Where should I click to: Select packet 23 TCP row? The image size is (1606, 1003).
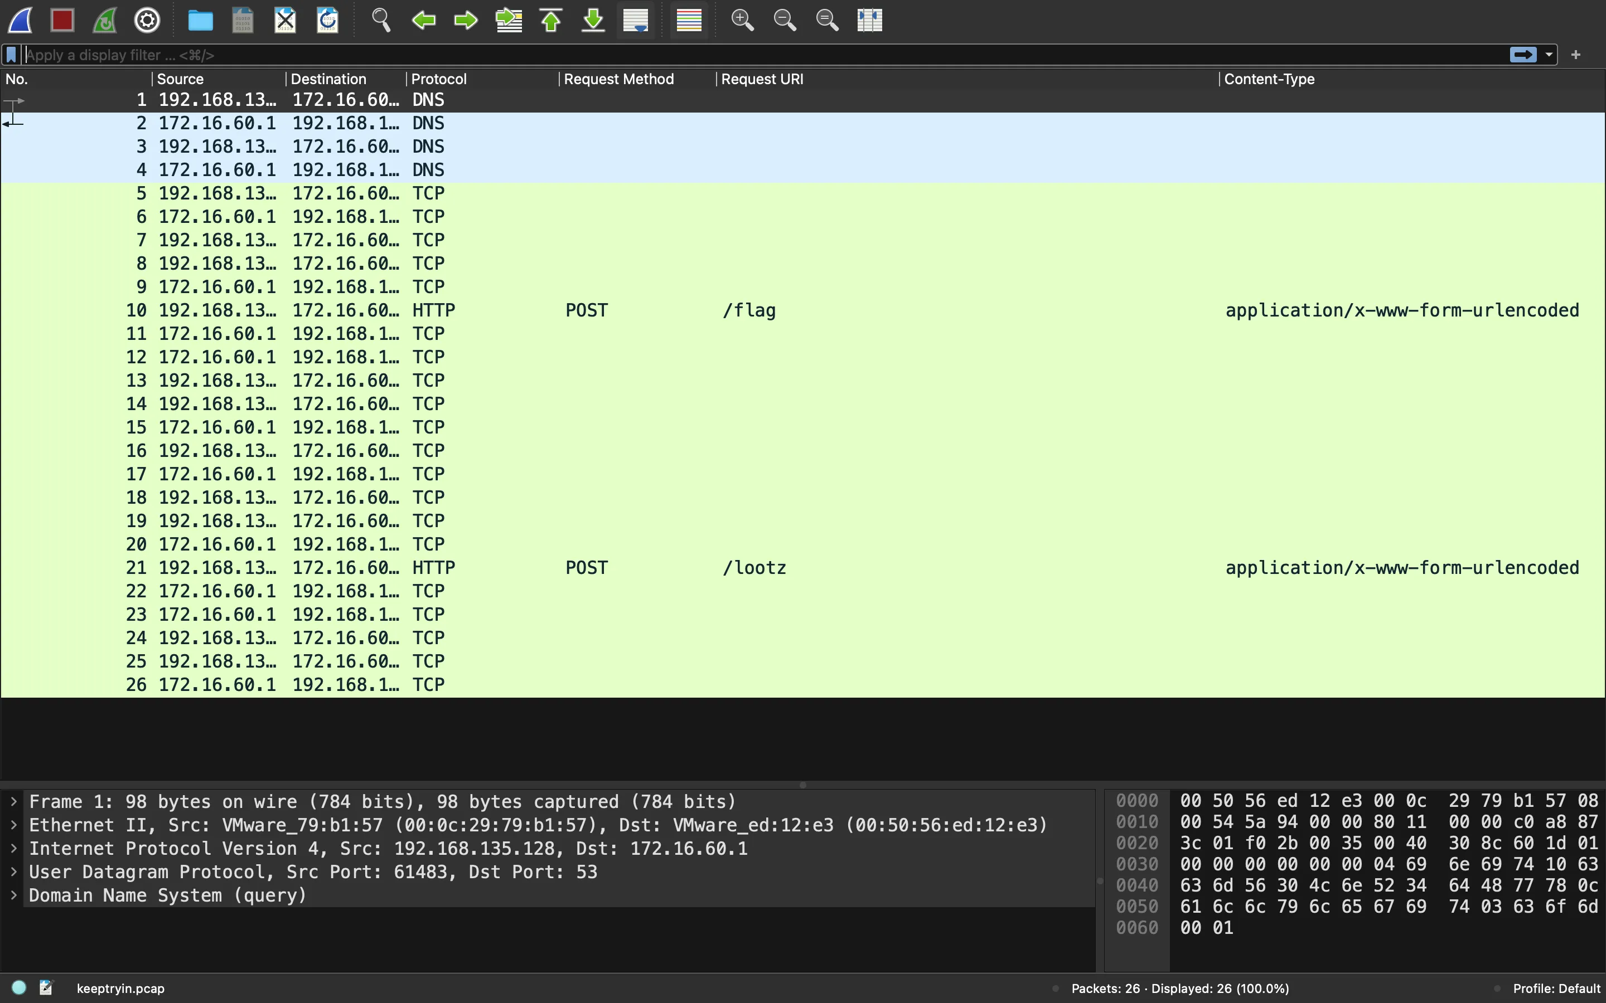(x=803, y=614)
